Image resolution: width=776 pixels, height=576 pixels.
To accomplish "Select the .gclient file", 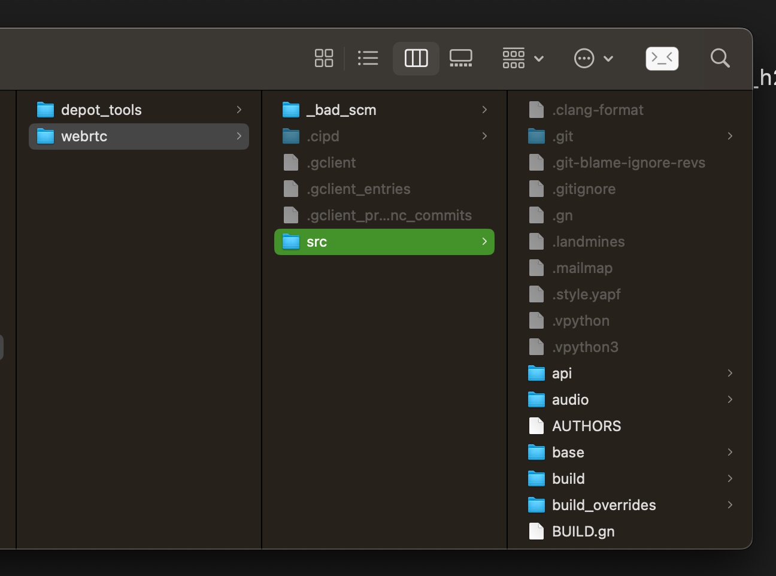I will click(x=331, y=163).
